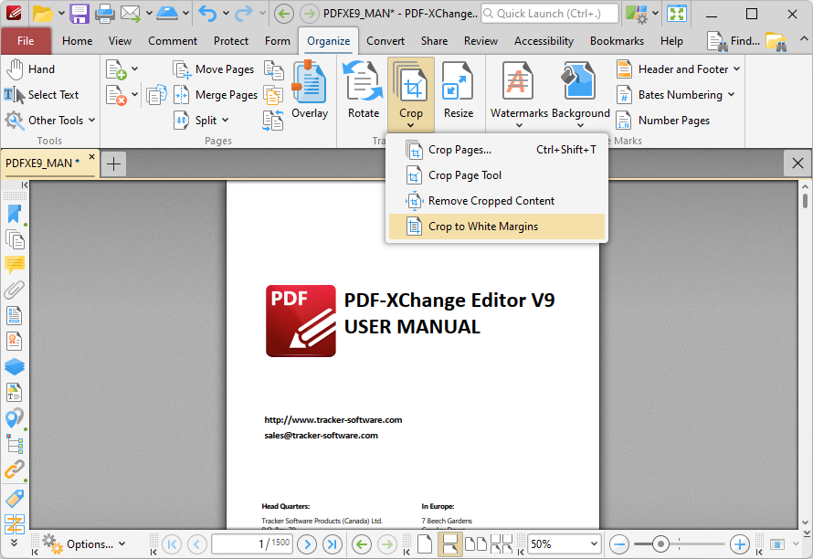813x559 pixels.
Task: Go to next page button
Action: click(x=307, y=544)
